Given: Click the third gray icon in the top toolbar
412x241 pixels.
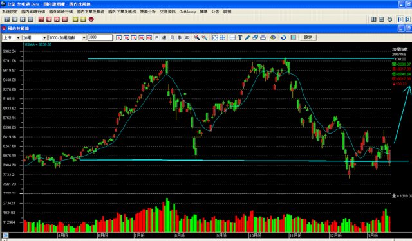Looking at the screenshot, I should 23,19.
